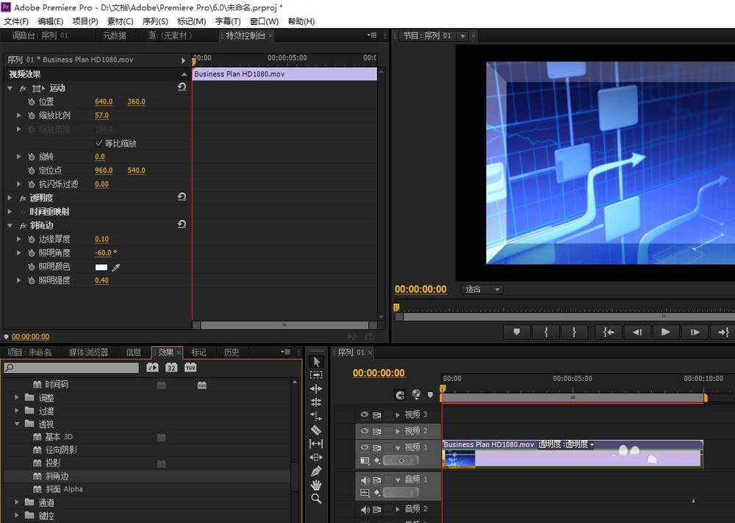Switch to the 元数据 tab
This screenshot has width=735, height=523.
click(x=115, y=35)
